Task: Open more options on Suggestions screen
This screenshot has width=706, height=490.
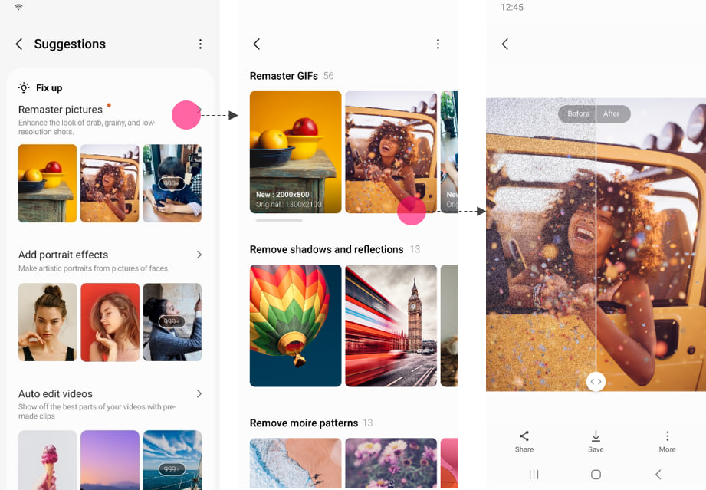Action: point(200,44)
